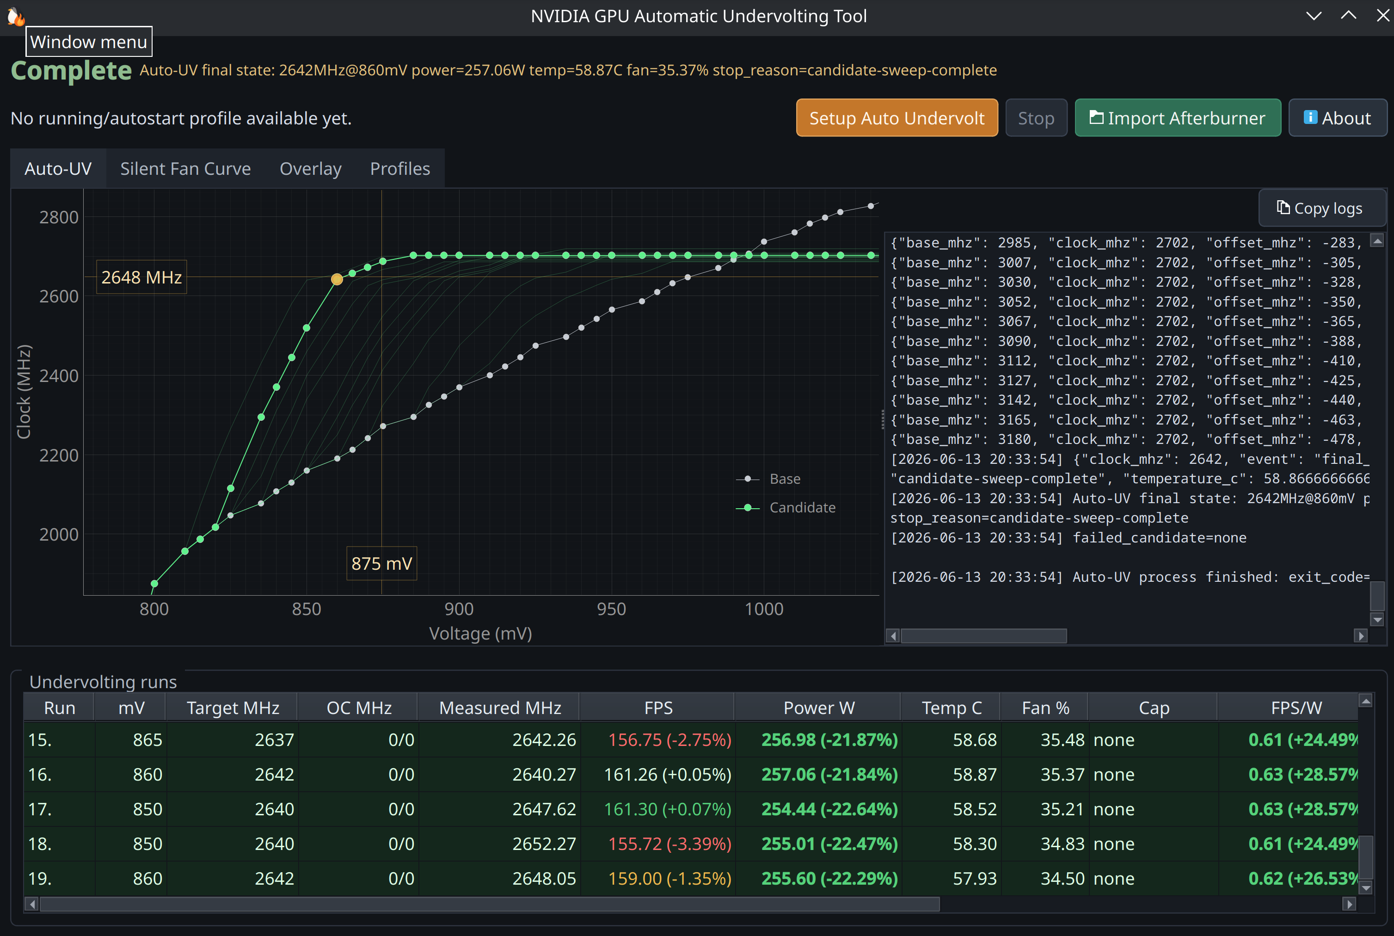Switch to the Auto-UV tab

58,169
